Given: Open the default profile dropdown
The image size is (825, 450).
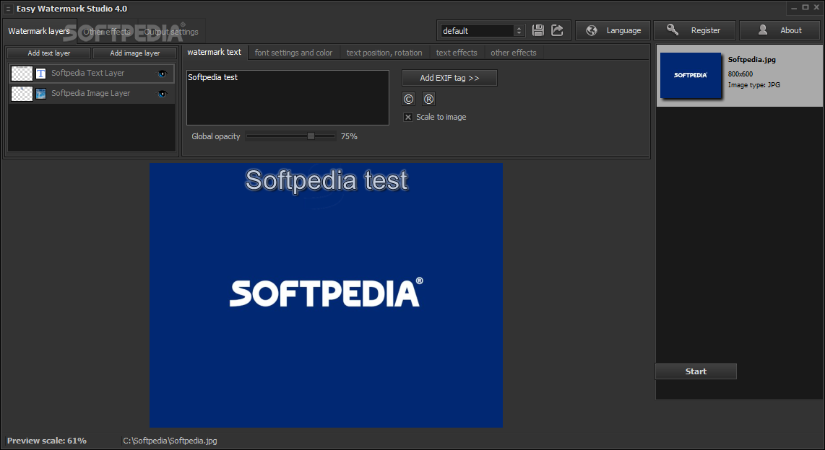Looking at the screenshot, I should point(519,31).
